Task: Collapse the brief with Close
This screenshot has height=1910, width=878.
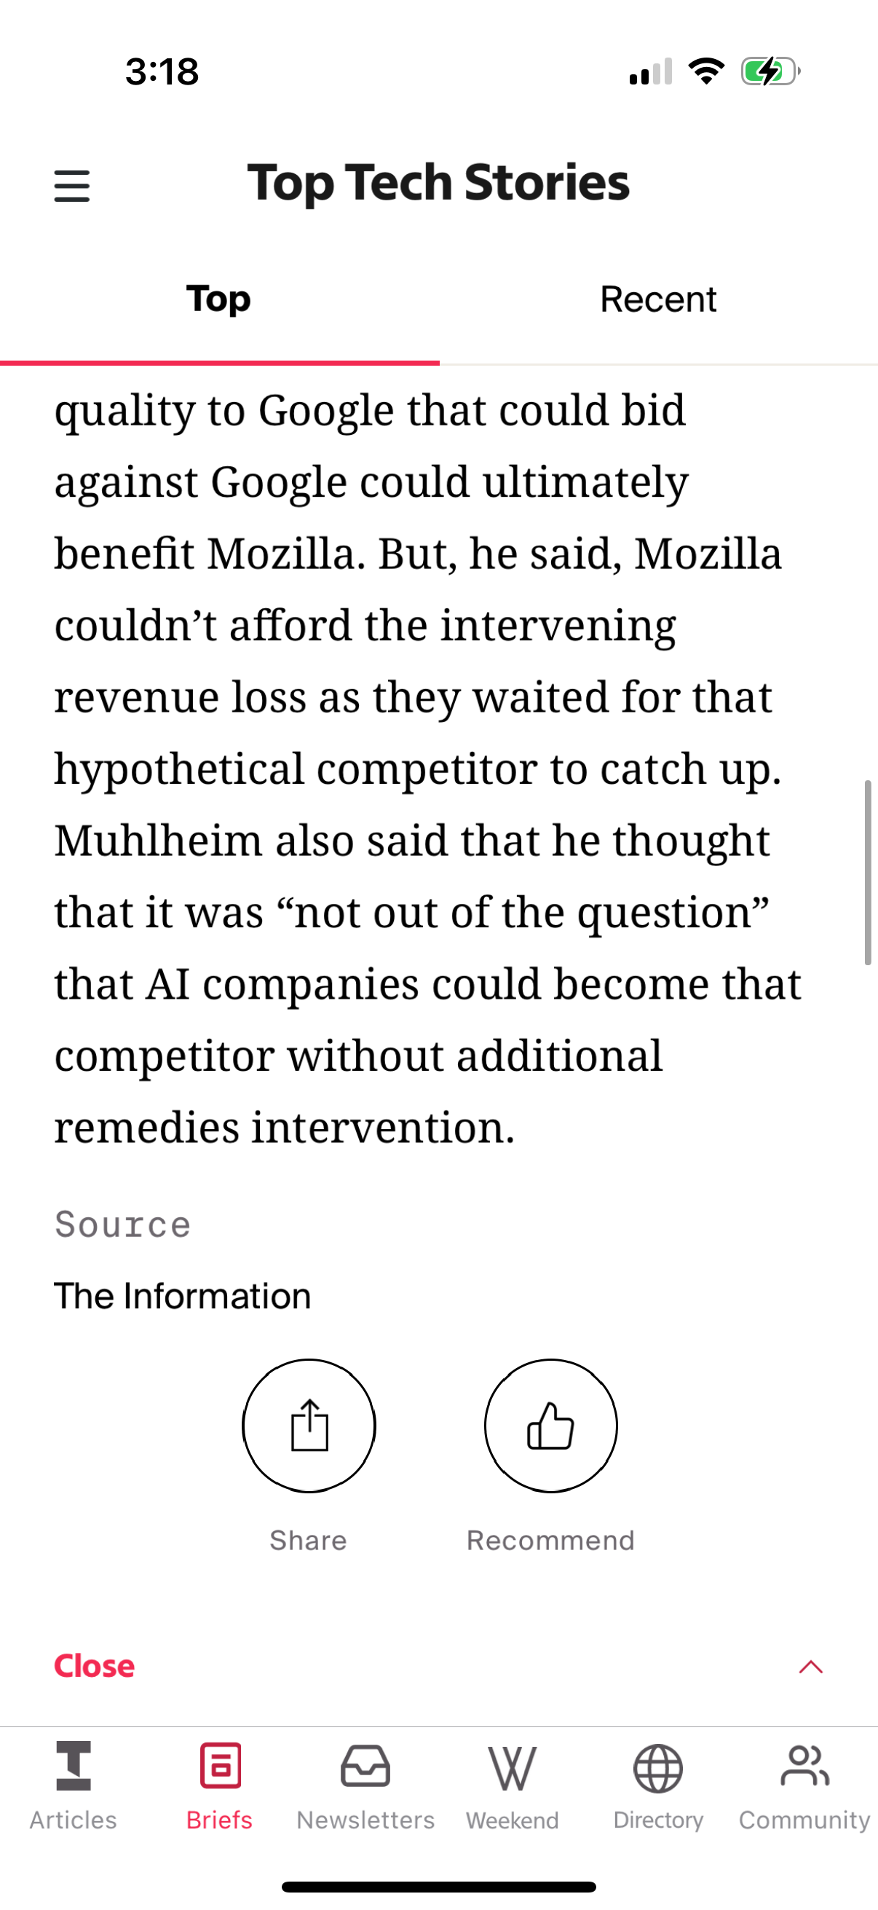Action: coord(94,1666)
